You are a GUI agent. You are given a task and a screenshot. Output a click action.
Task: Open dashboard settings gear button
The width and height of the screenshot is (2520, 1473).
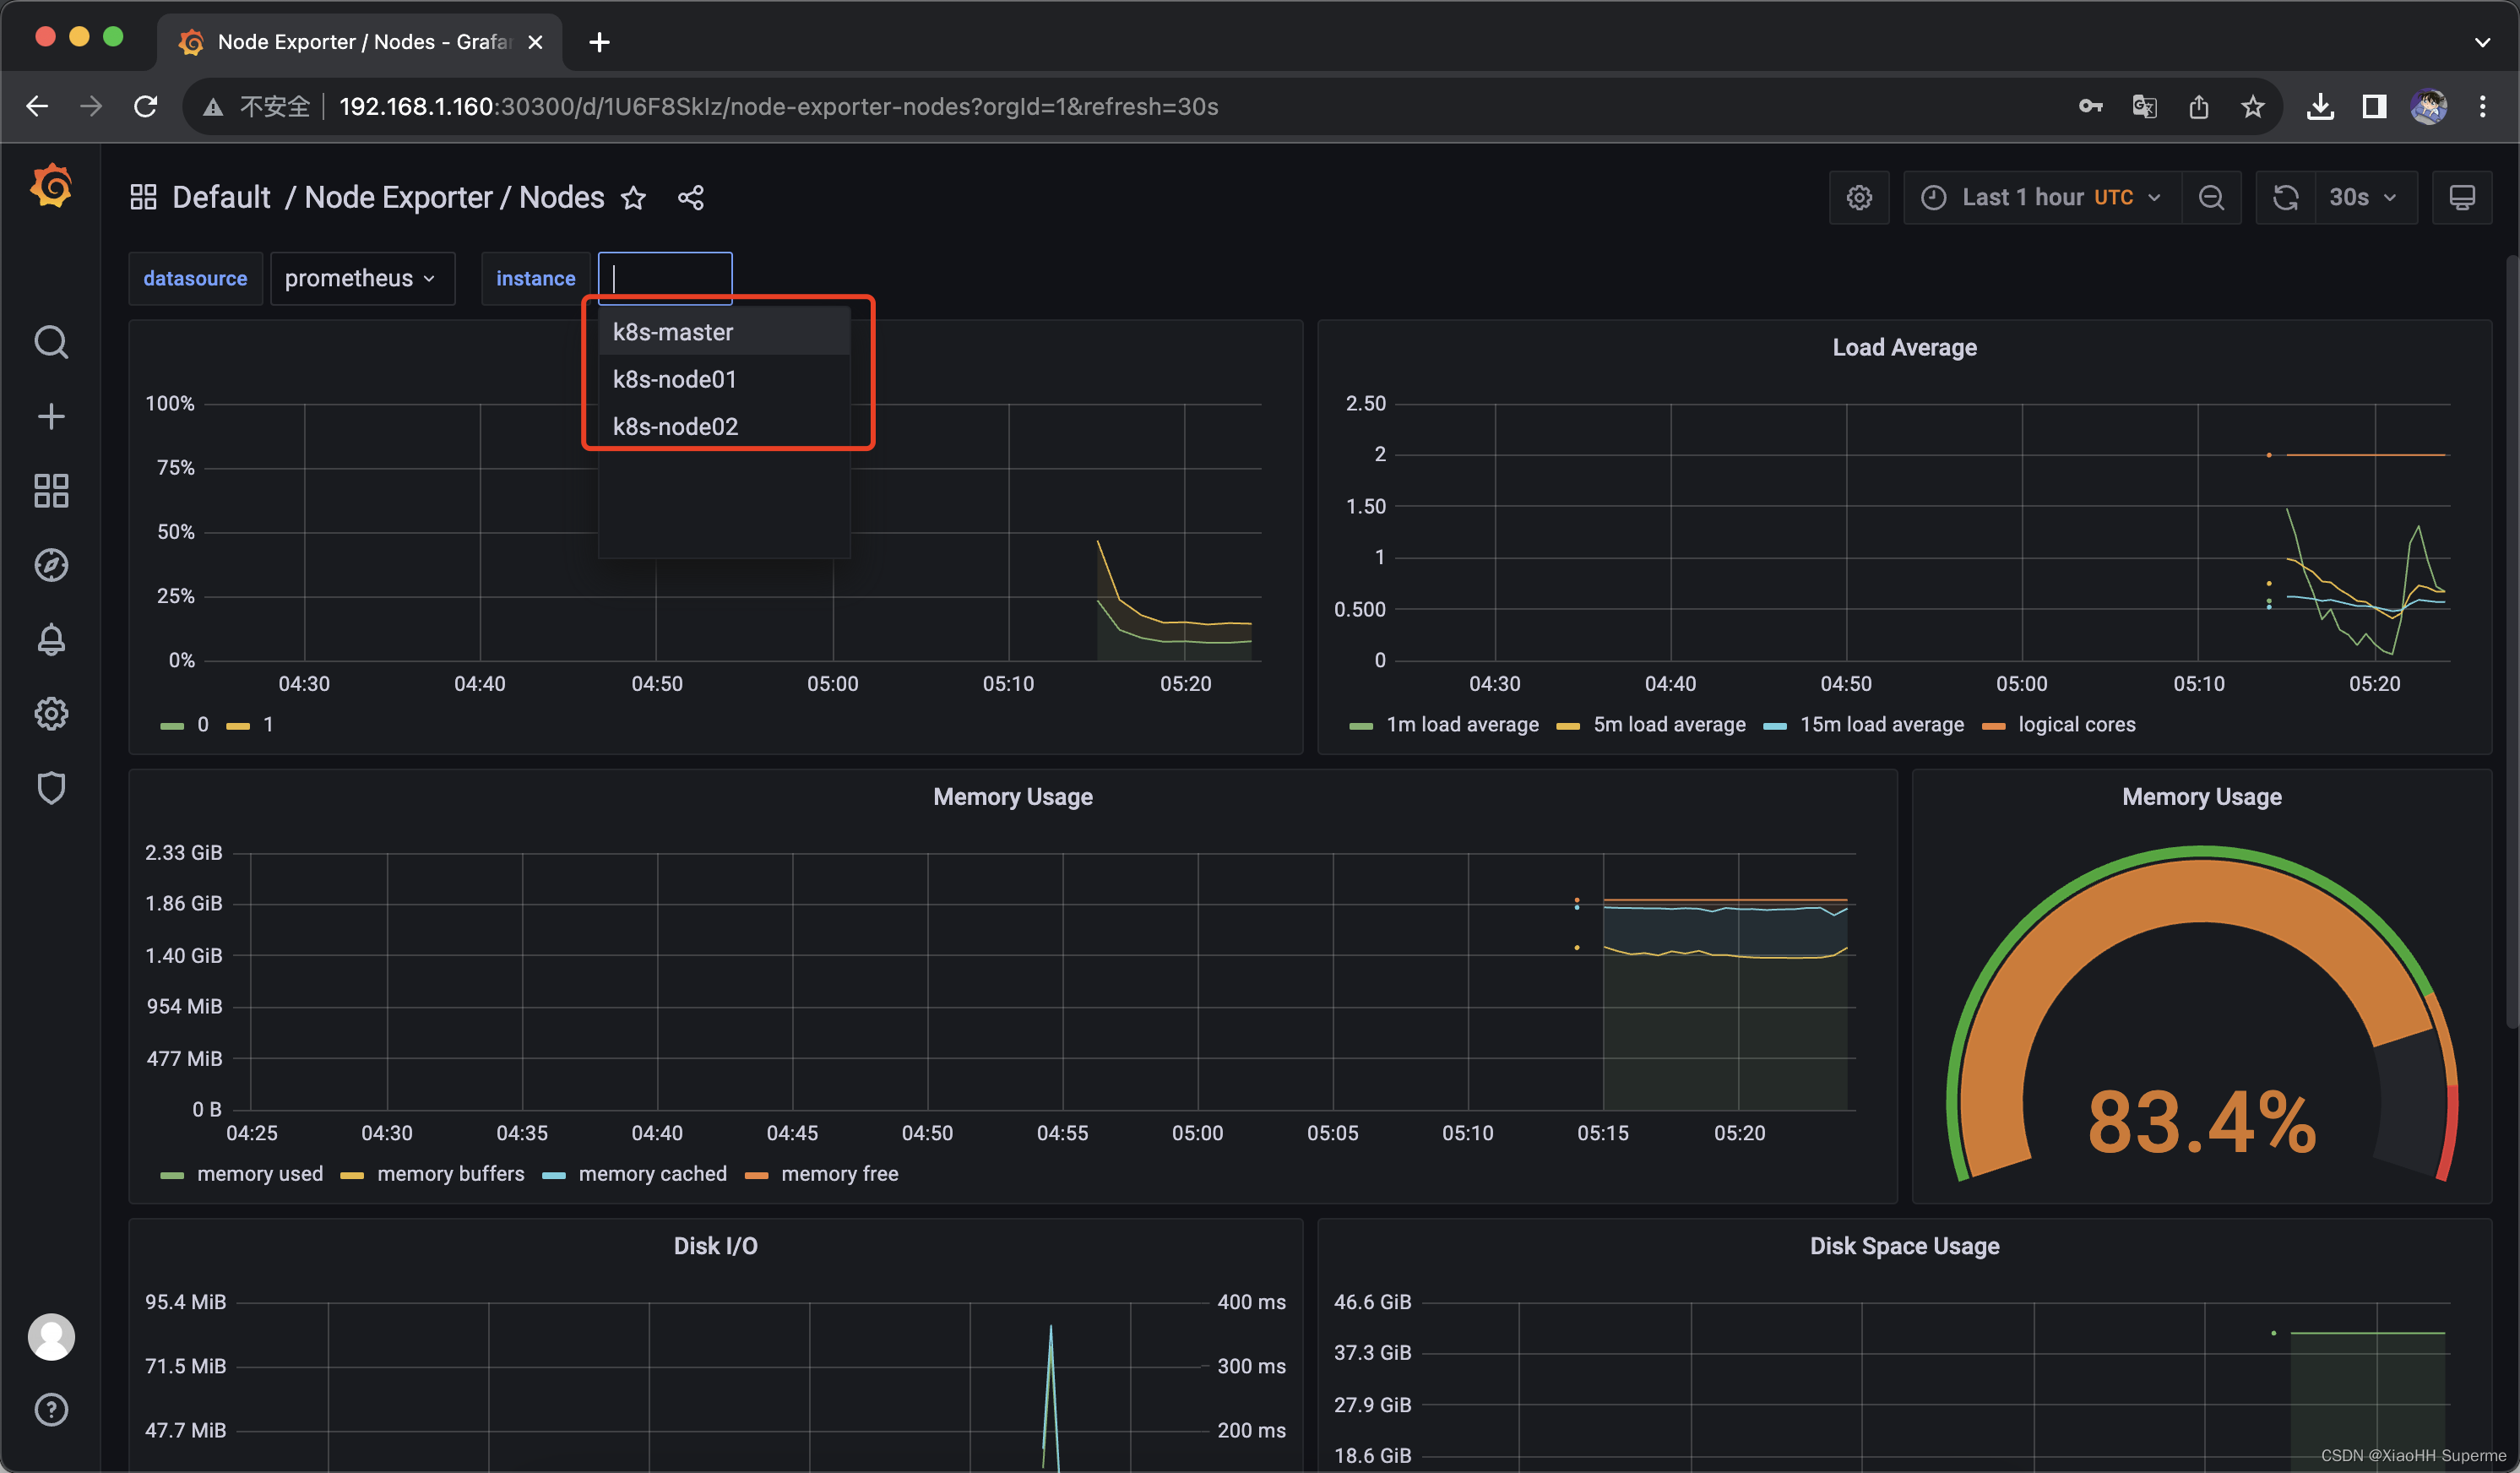point(1859,197)
